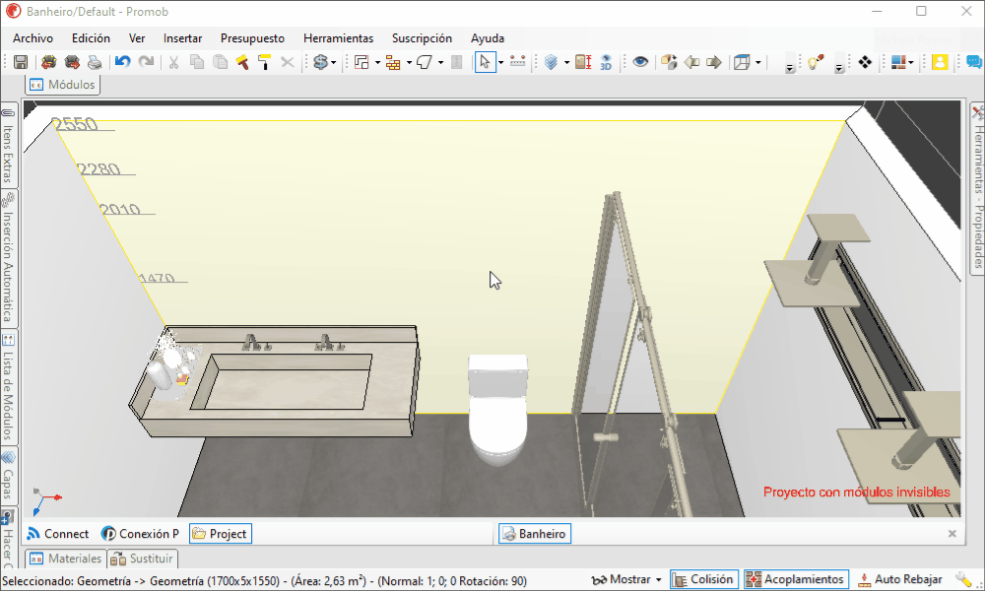Open the Mostrar dropdown in status bar

[x=626, y=579]
